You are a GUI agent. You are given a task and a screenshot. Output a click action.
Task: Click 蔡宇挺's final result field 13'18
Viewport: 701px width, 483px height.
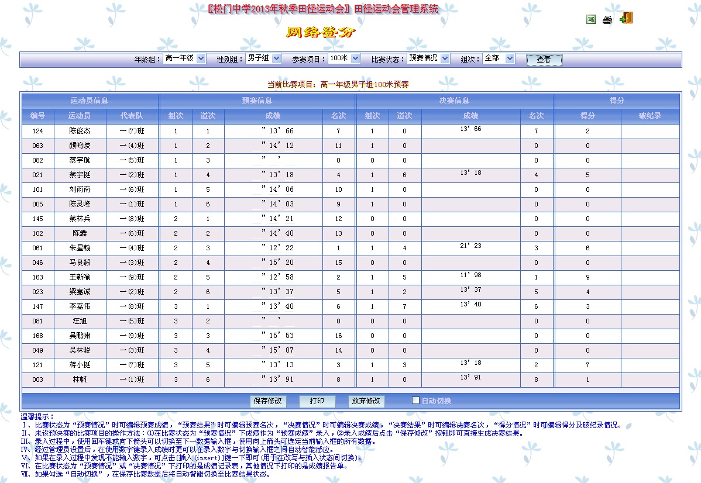coord(471,173)
